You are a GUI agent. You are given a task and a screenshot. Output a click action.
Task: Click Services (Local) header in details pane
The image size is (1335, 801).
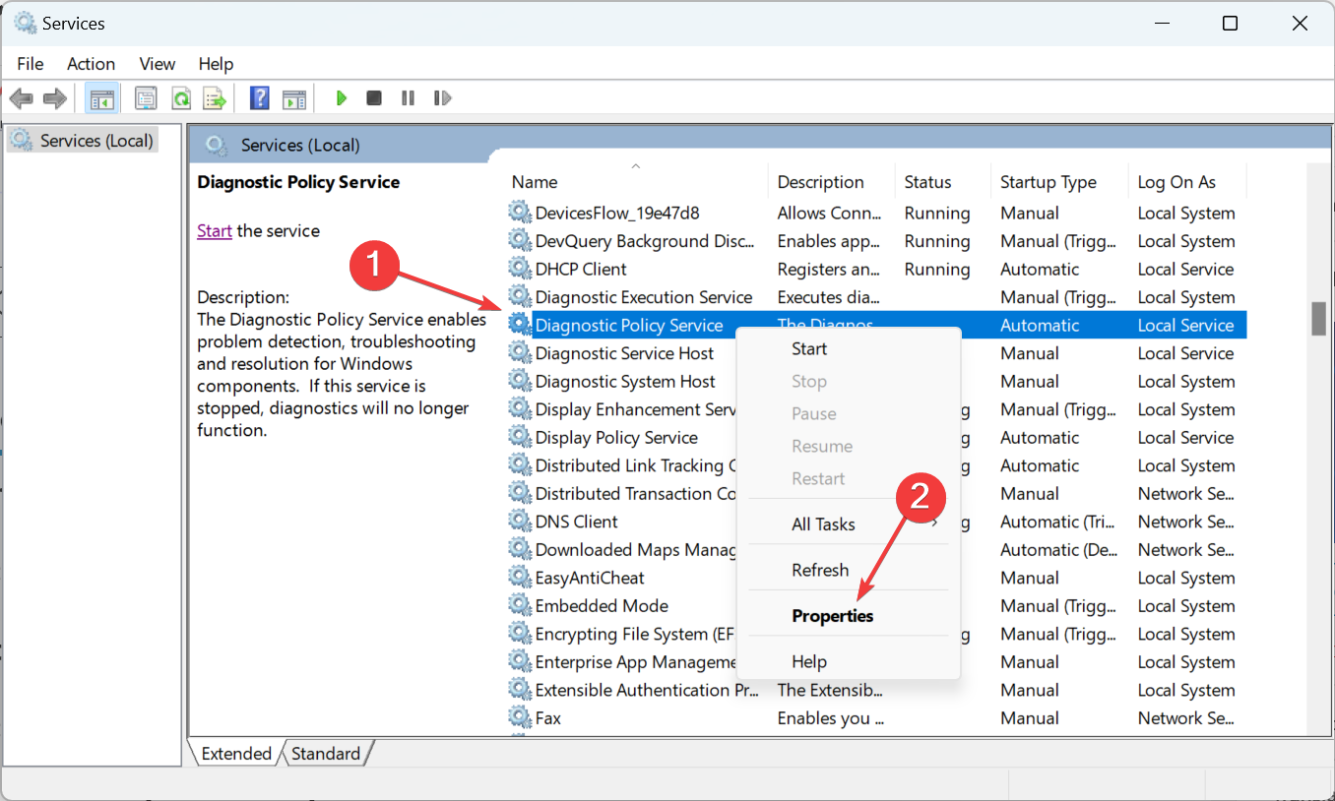300,146
